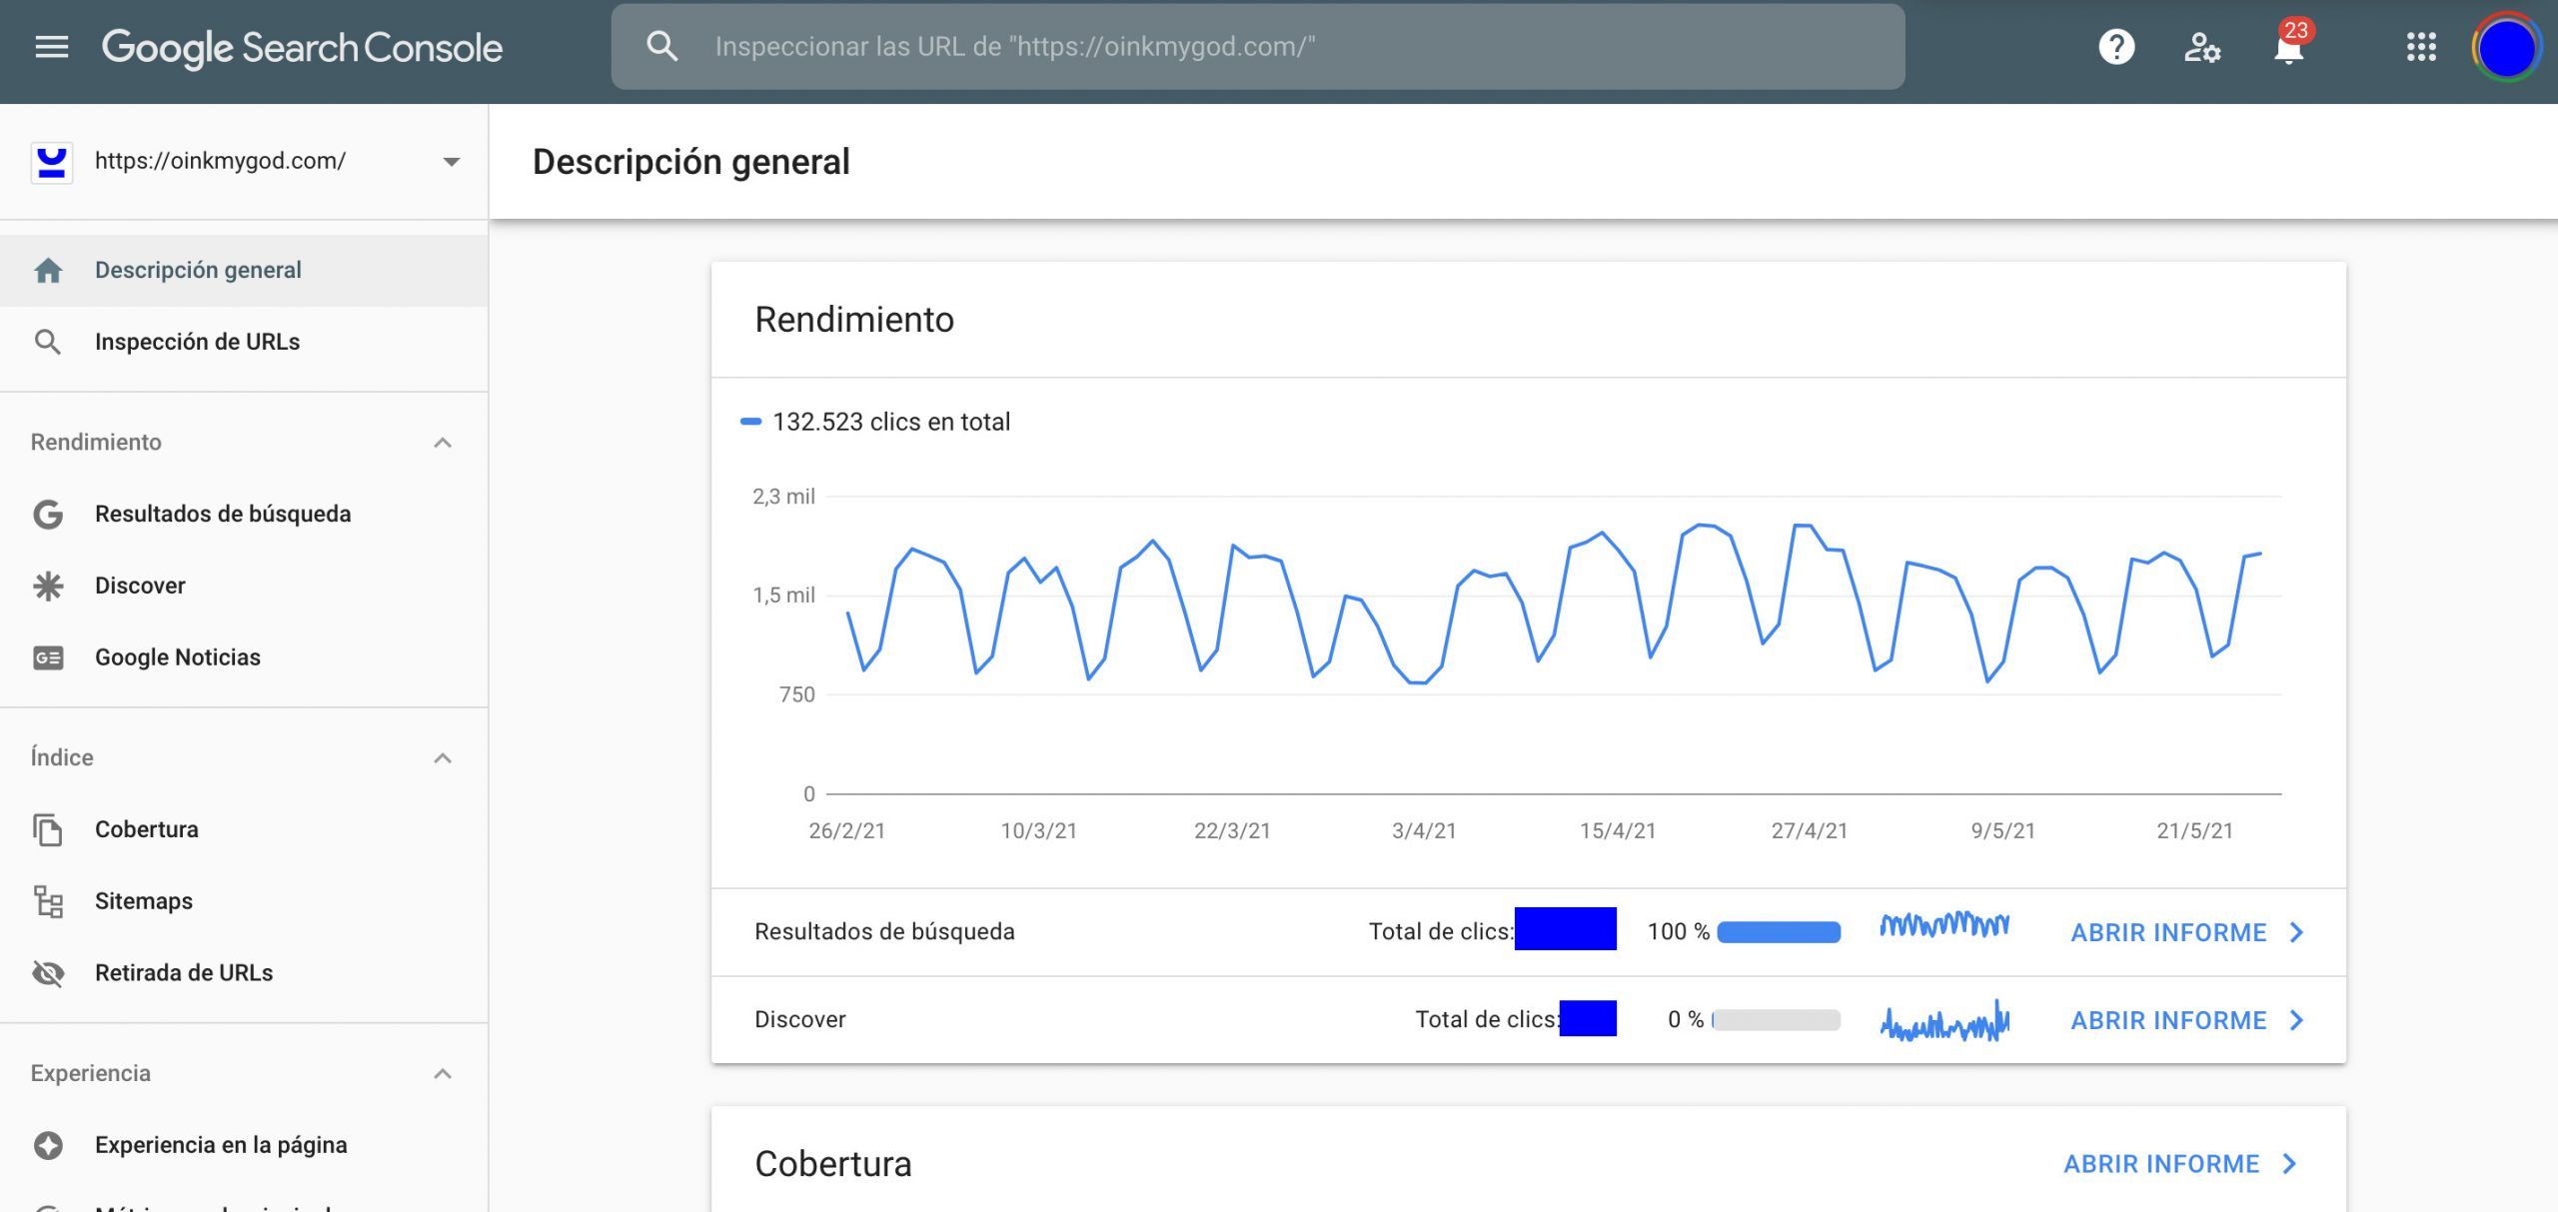Screen dimensions: 2558x1212
Task: Select the Resultados de búsqueda report icon
Action: tap(49, 514)
